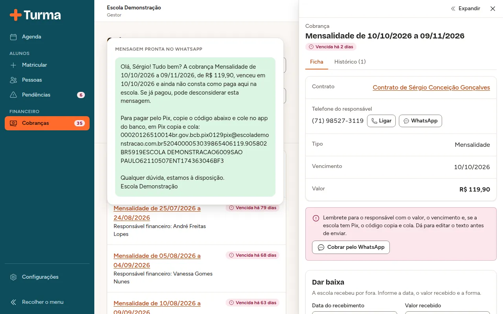Click the double-chevron icon beside Expandir
503x314 pixels.
pos(453,9)
